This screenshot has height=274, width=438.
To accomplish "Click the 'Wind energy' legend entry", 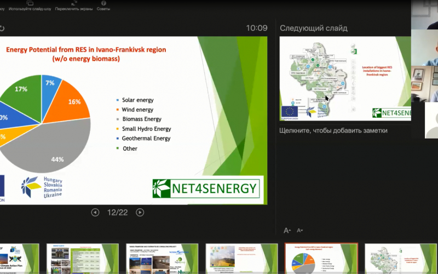I will 135,110.
